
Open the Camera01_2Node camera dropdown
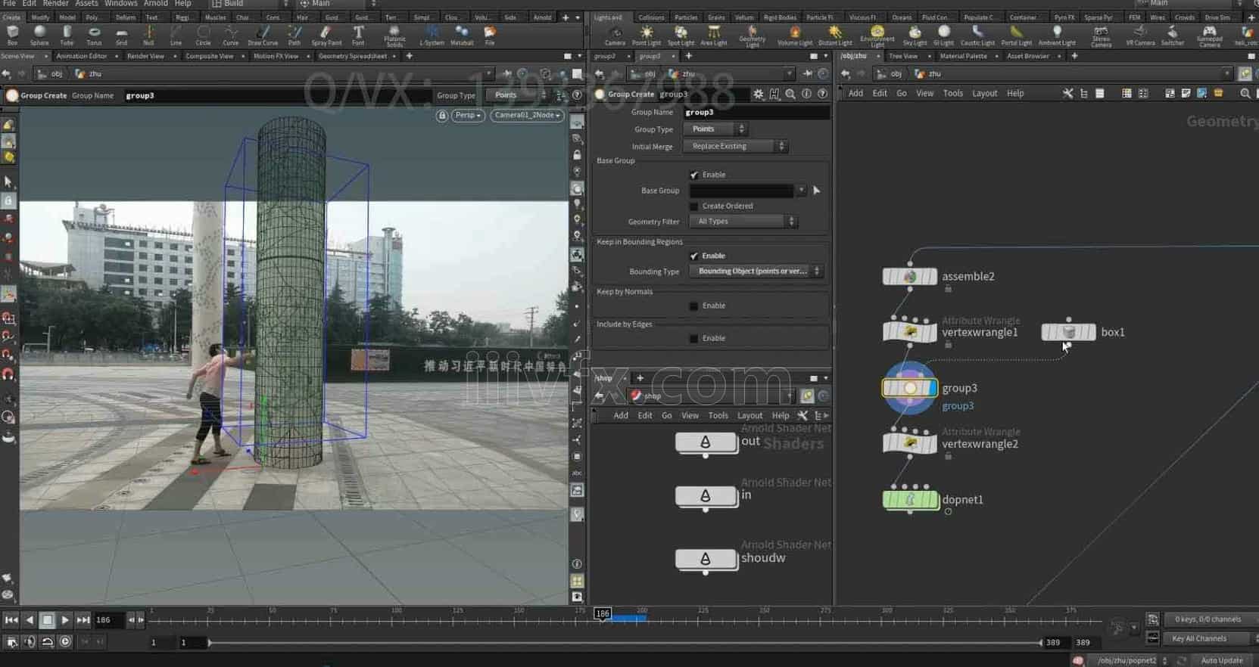528,116
